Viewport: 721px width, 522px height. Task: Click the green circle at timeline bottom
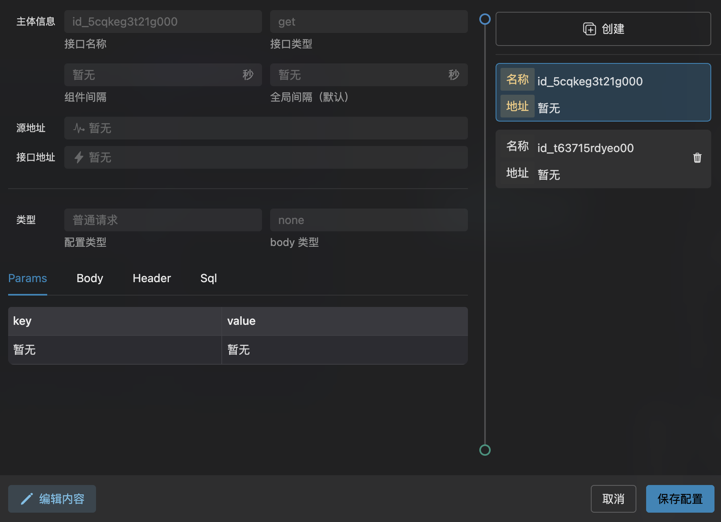click(485, 450)
